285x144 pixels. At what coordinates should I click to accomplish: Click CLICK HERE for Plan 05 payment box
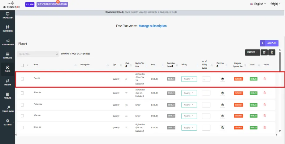pos(239,79)
